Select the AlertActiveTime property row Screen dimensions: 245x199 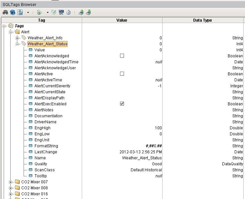(x=48, y=80)
